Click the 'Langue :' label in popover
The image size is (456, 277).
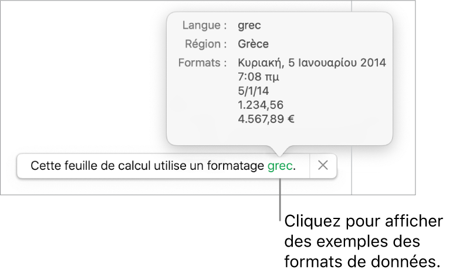pos(204,26)
